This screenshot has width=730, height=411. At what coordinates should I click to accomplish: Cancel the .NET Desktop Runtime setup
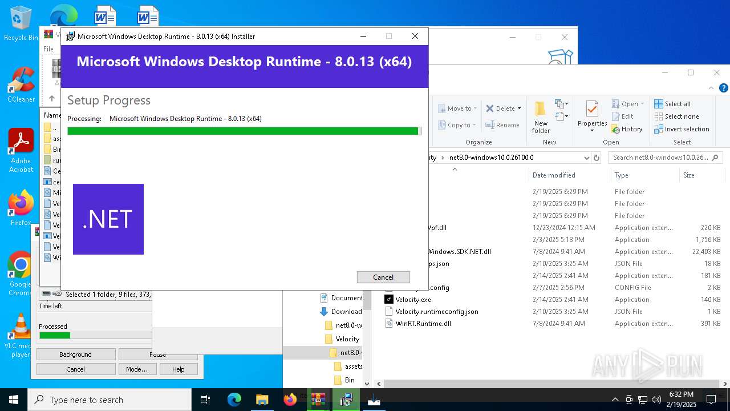click(383, 277)
